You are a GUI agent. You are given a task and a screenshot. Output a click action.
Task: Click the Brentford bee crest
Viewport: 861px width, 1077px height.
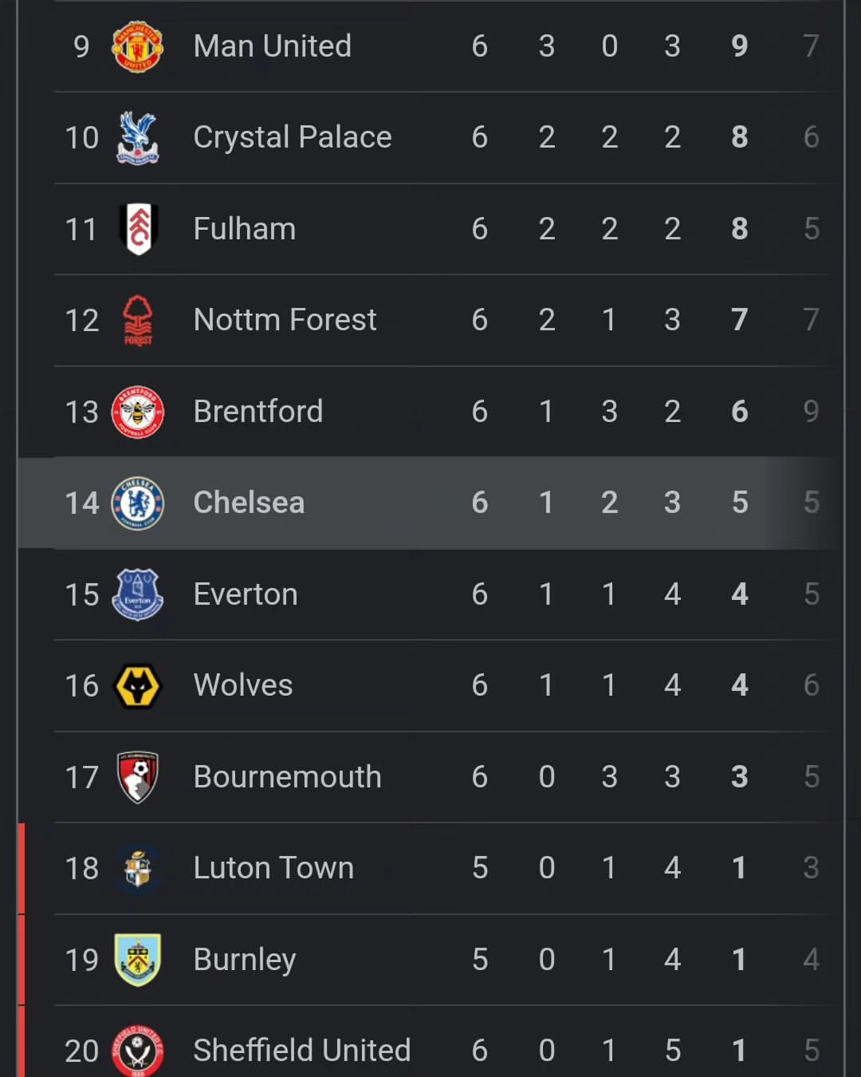pyautogui.click(x=138, y=412)
